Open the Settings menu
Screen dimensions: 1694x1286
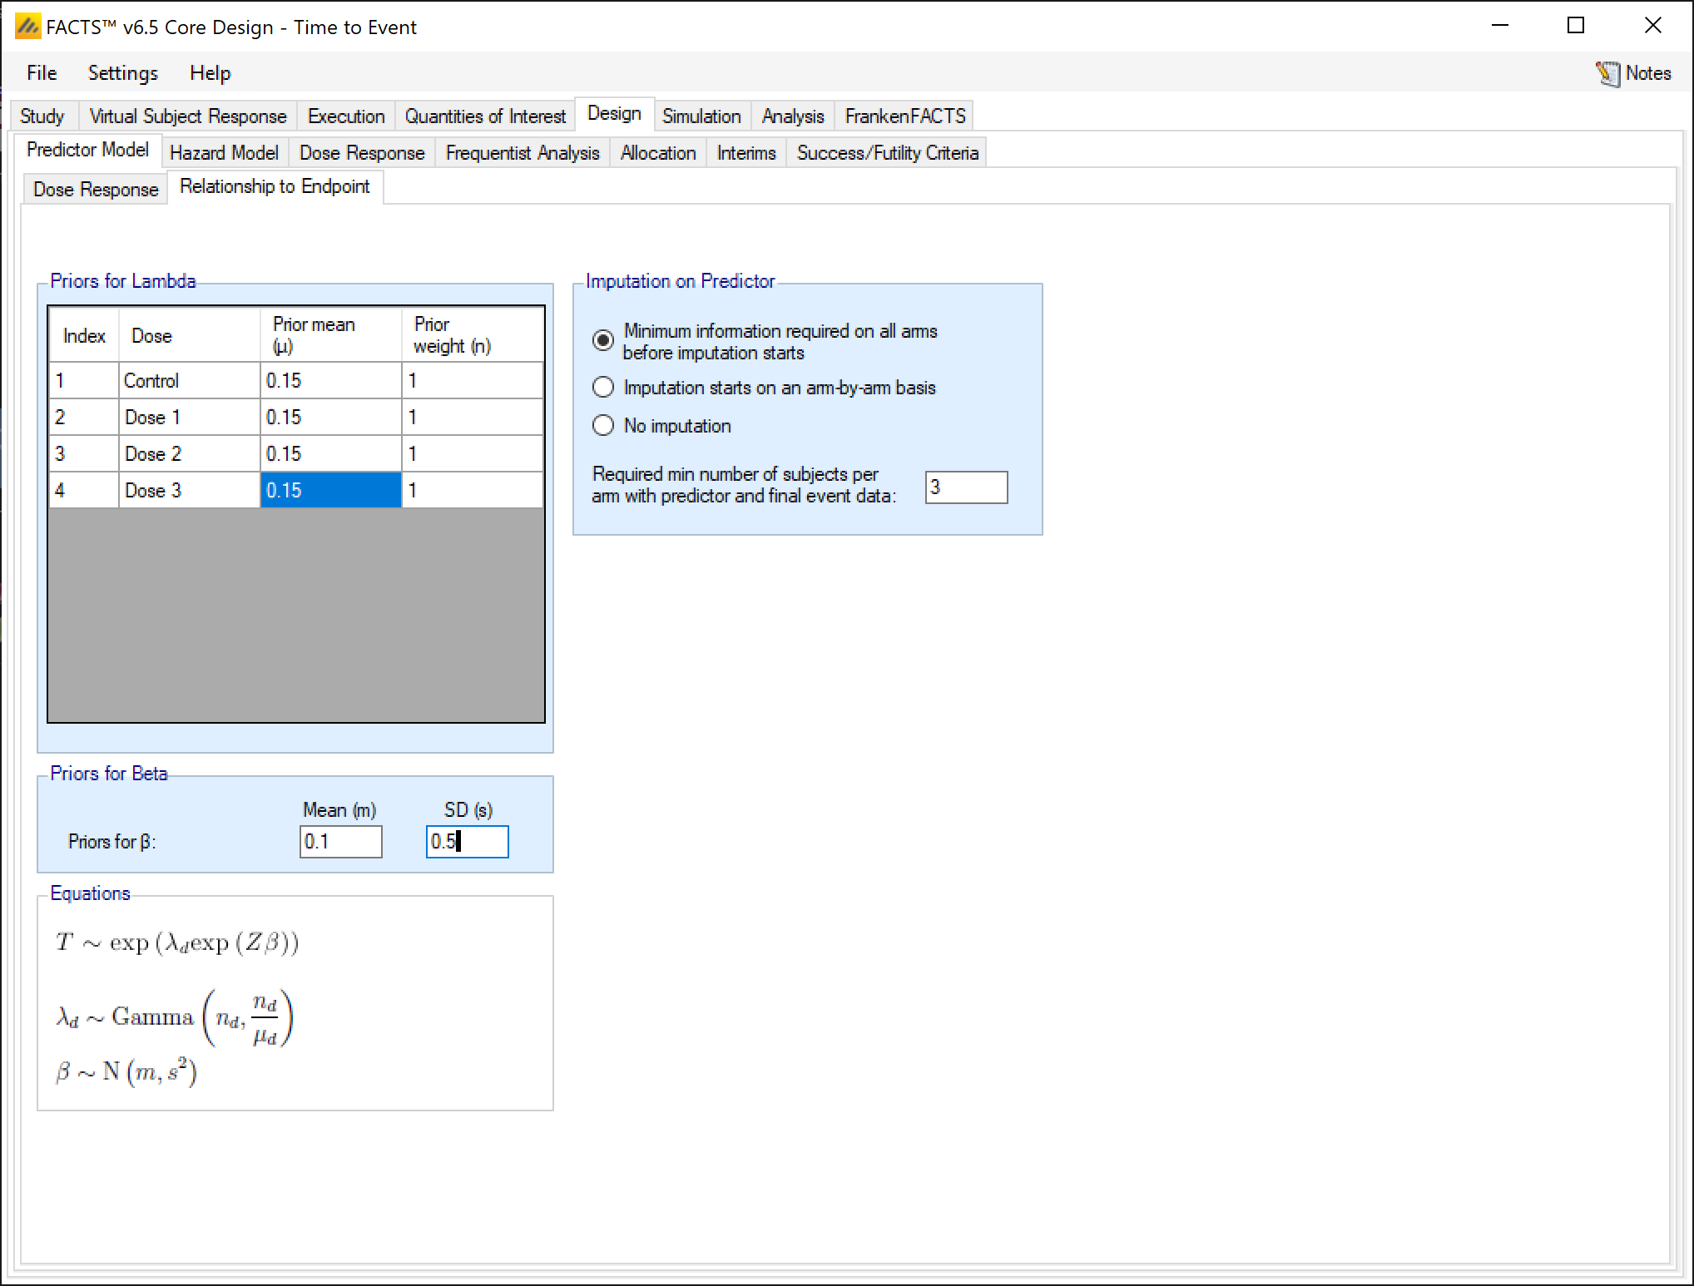[x=122, y=73]
